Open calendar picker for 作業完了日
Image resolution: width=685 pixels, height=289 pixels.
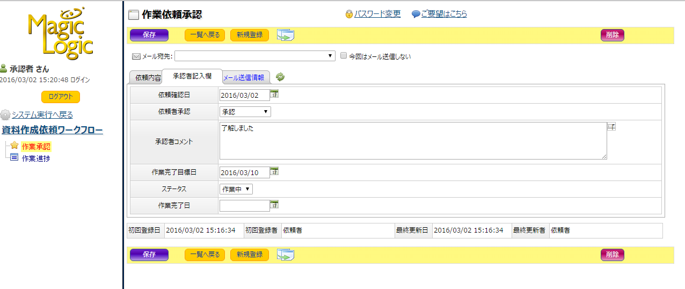pos(274,205)
